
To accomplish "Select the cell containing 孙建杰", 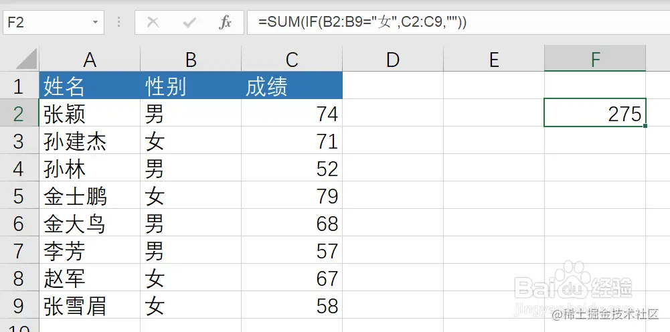I will click(x=90, y=141).
